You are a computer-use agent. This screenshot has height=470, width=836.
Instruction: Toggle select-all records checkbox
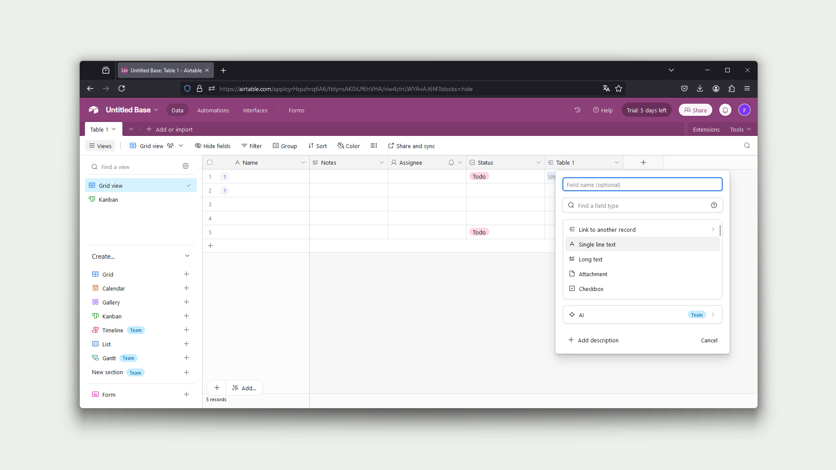(210, 162)
